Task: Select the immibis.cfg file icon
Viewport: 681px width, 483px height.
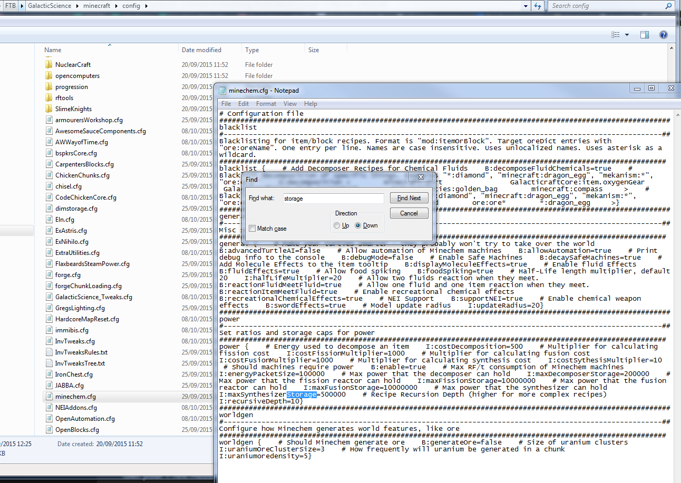Action: point(48,330)
